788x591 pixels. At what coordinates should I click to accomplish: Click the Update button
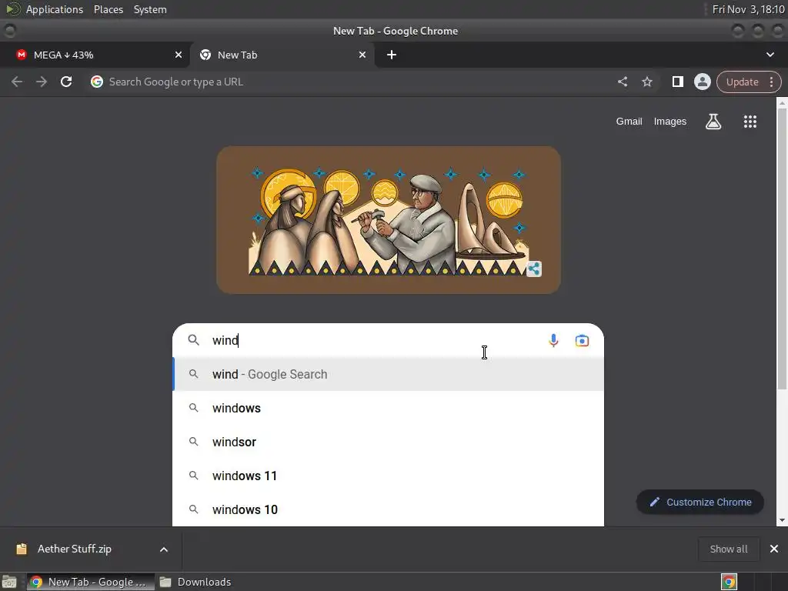[742, 82]
